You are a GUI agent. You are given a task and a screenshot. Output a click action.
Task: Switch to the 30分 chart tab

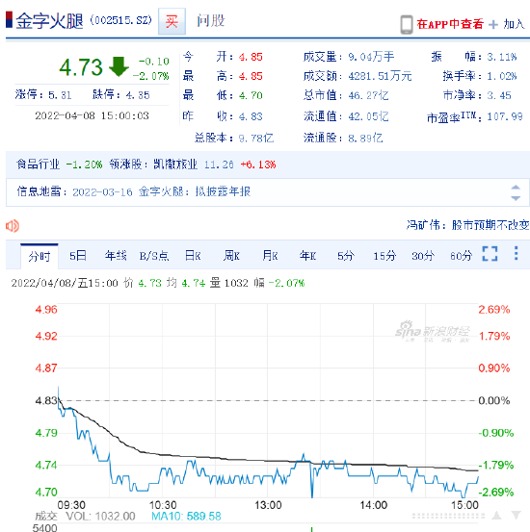(423, 256)
